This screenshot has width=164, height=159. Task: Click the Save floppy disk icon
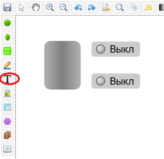pyautogui.click(x=7, y=7)
